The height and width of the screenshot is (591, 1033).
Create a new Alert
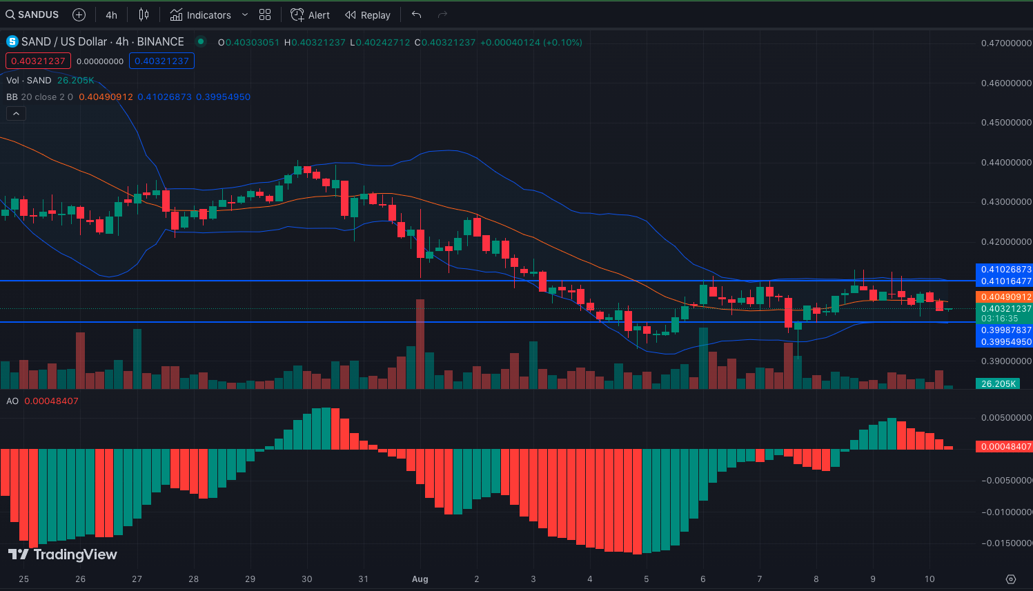[x=311, y=14]
